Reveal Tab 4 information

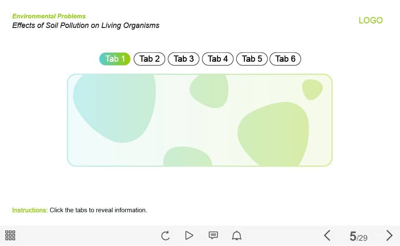tap(218, 59)
